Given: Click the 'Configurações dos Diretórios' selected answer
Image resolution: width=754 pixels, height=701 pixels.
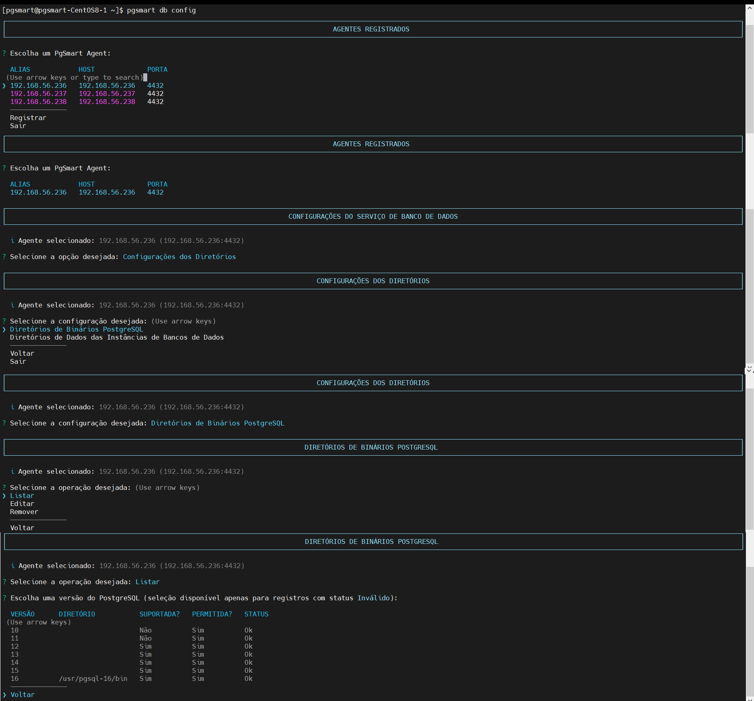Looking at the screenshot, I should coord(180,257).
